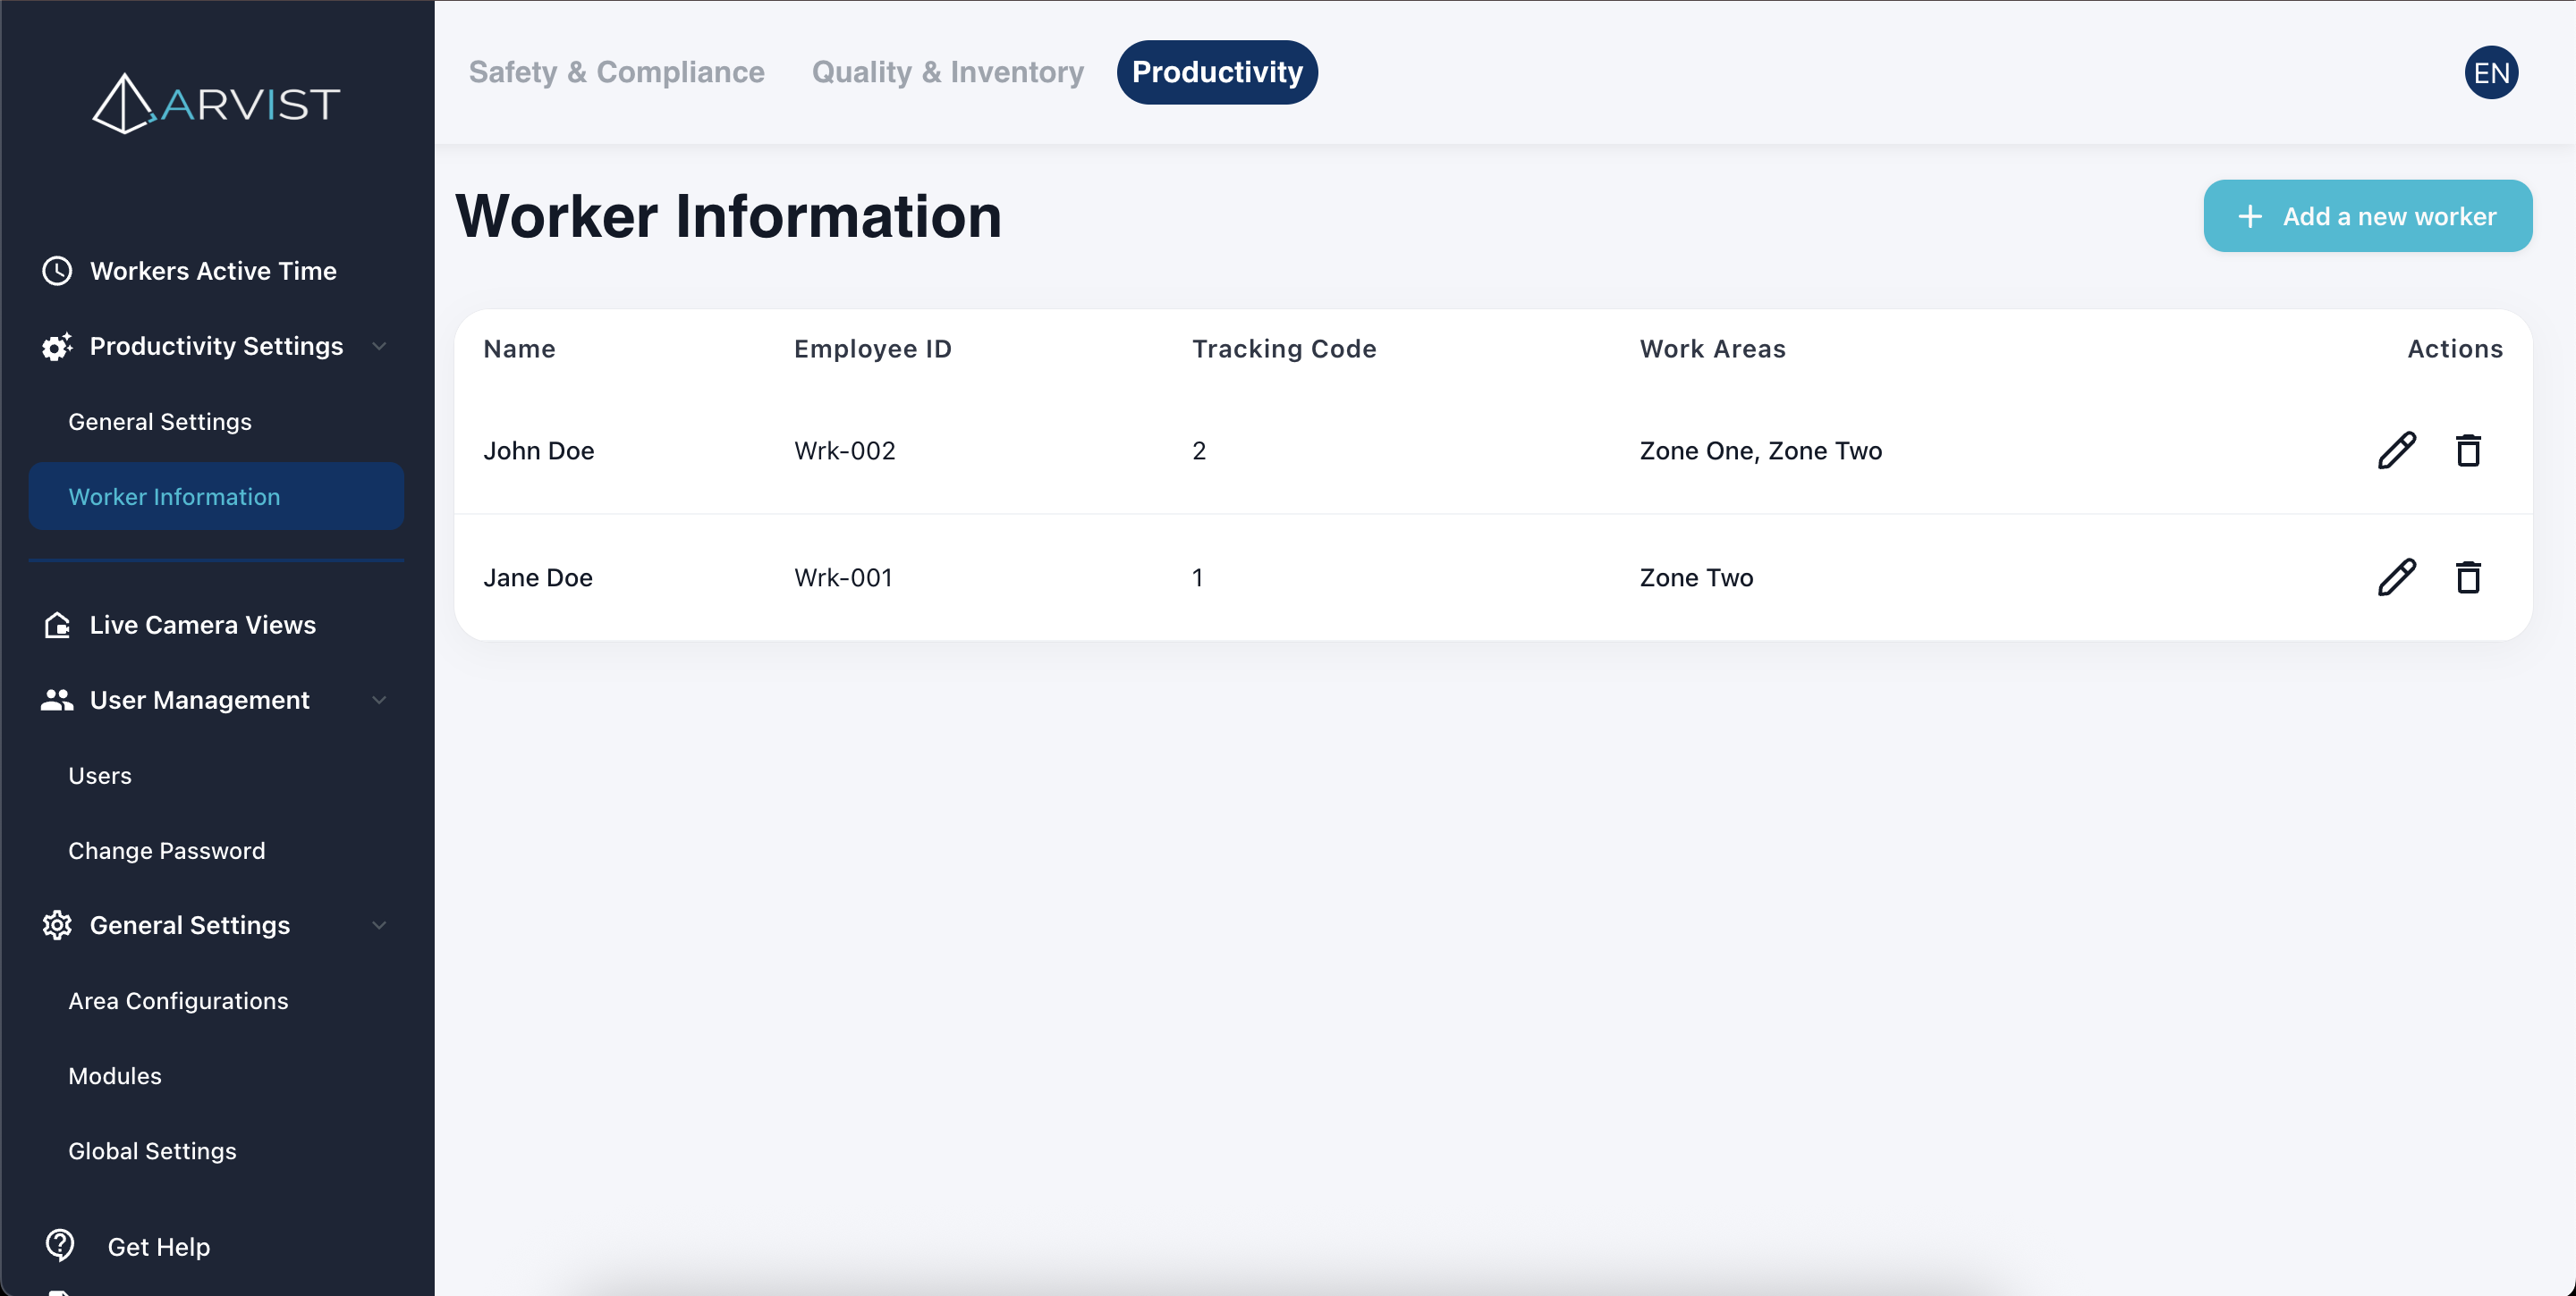
Task: Go to Change Password
Action: 167,850
